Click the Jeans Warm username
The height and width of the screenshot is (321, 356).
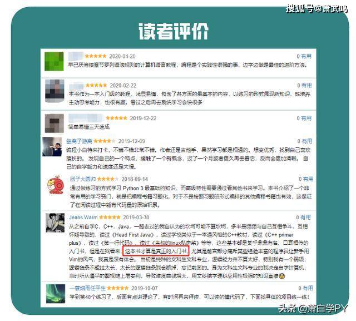point(83,217)
